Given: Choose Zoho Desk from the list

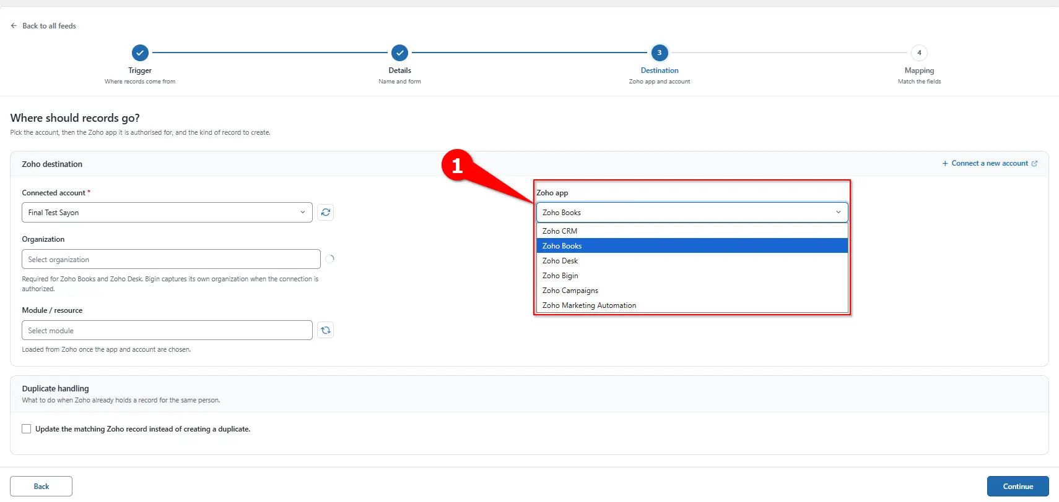Looking at the screenshot, I should tap(692, 261).
